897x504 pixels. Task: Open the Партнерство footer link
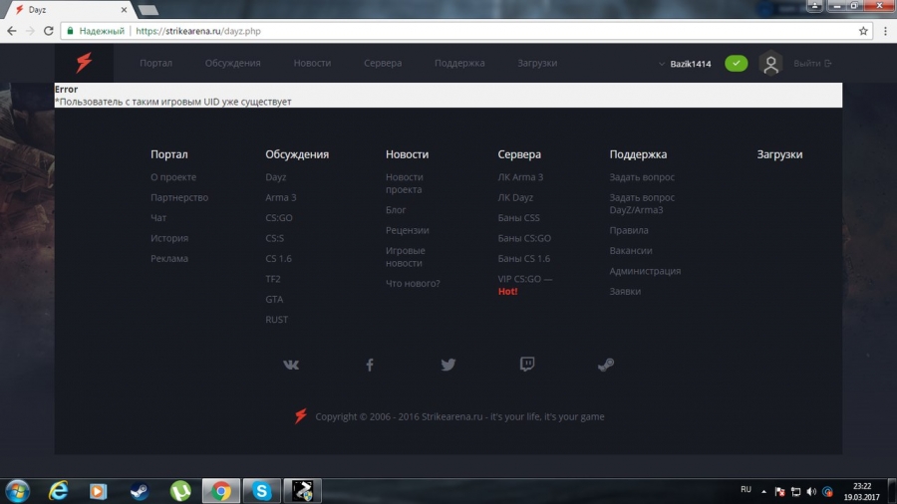(179, 197)
